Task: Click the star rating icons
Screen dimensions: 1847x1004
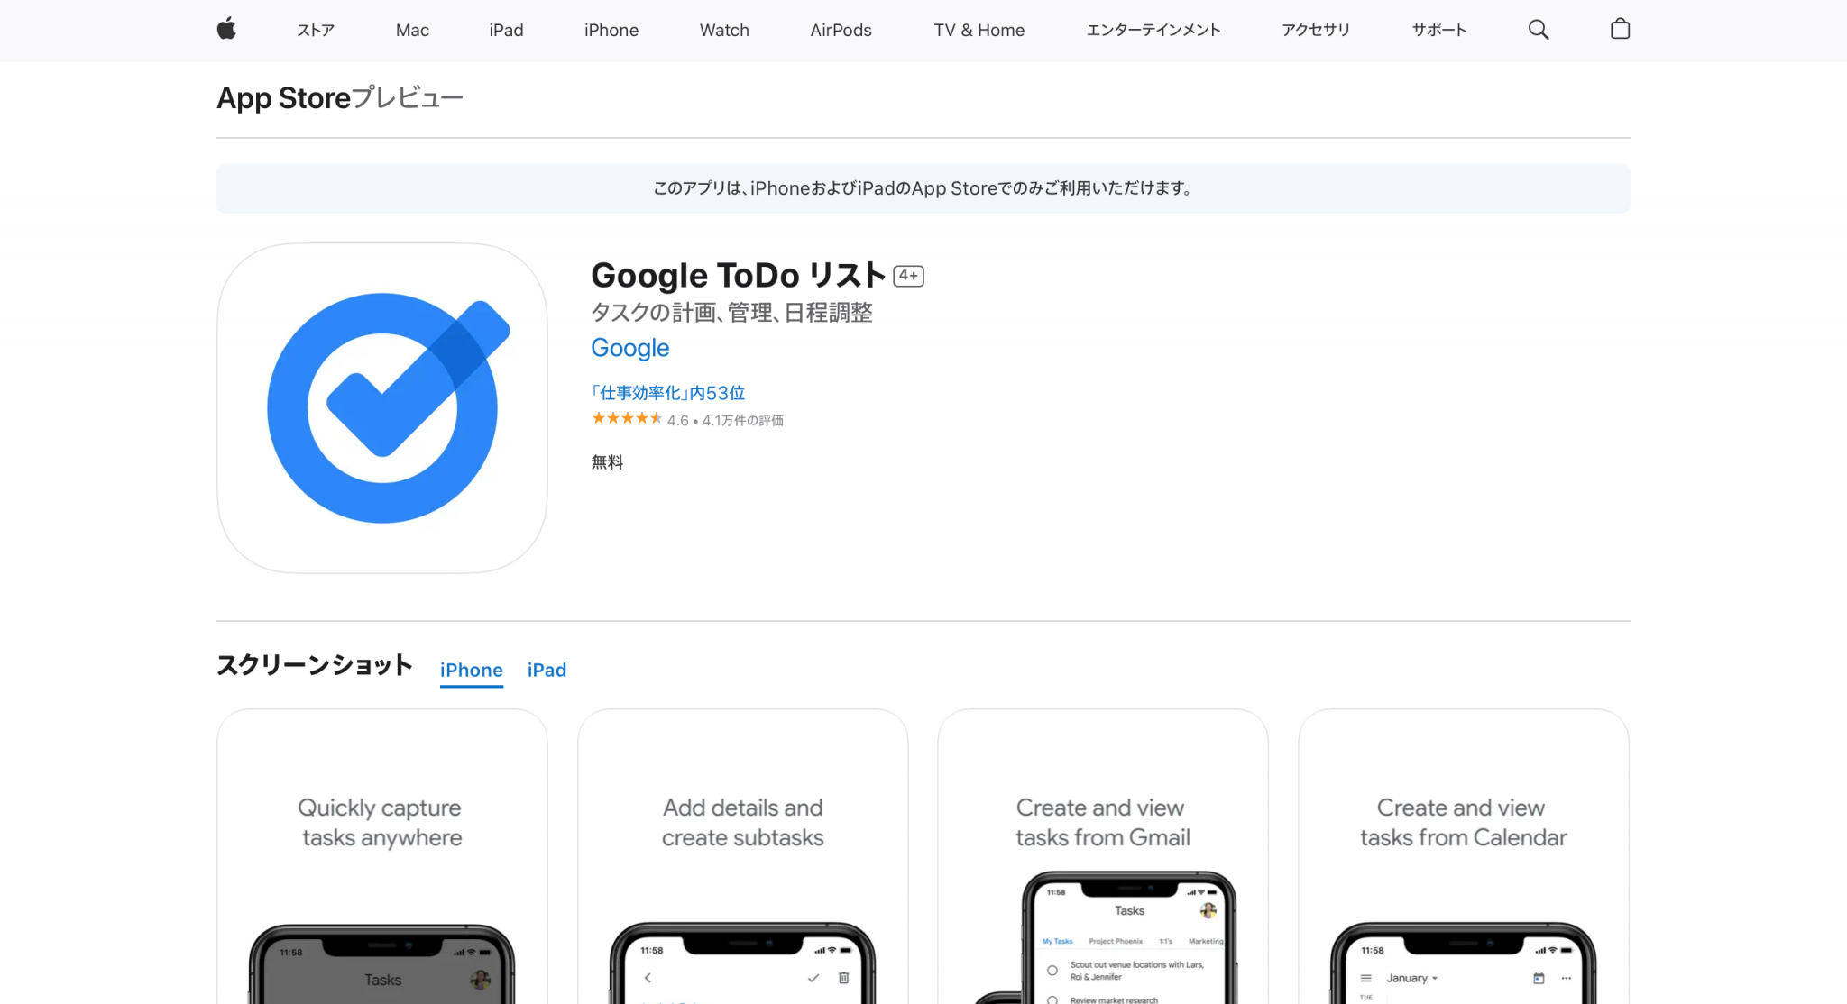Action: coord(627,419)
